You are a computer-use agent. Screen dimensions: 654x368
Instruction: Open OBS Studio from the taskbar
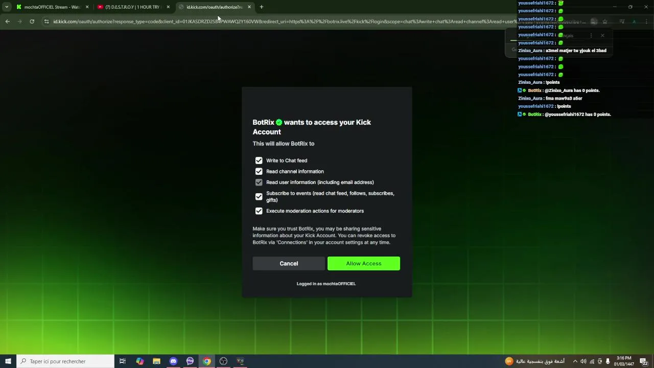click(223, 361)
